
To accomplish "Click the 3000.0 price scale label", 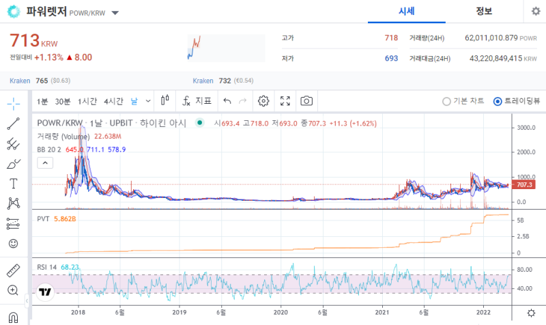I will click(x=526, y=128).
